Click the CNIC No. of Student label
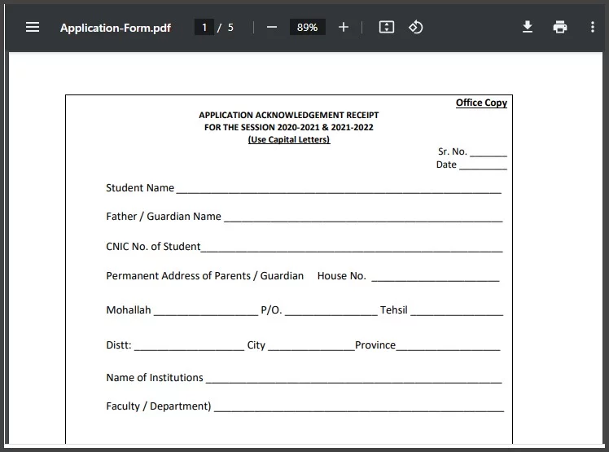The height and width of the screenshot is (452, 609). click(153, 247)
